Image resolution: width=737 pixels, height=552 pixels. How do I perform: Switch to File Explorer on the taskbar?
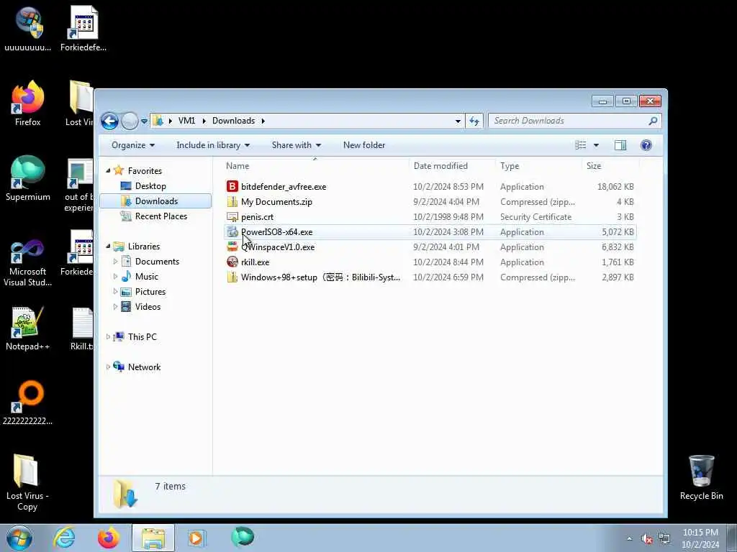[153, 538]
